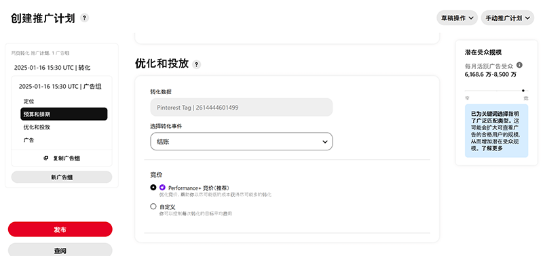Click the 新广告组 button
Image resolution: width=543 pixels, height=256 pixels.
(62, 177)
